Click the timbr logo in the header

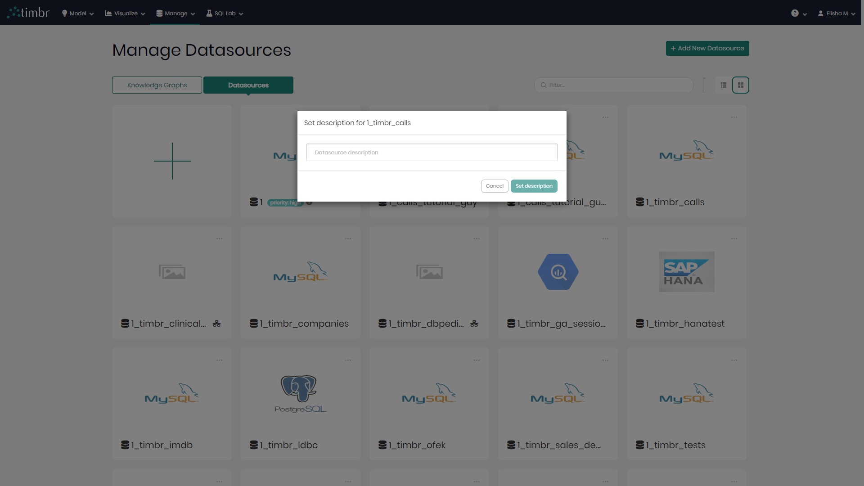click(x=29, y=13)
